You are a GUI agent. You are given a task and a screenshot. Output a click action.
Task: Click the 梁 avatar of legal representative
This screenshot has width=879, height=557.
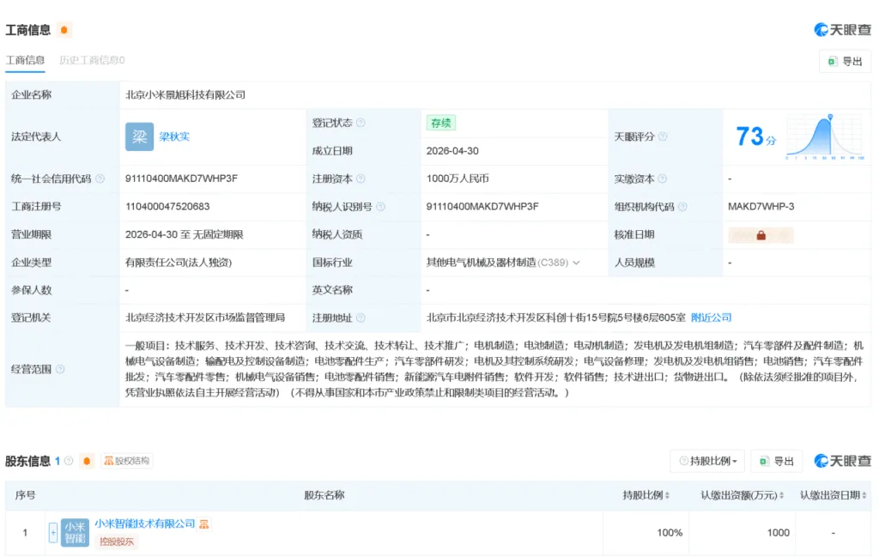(x=139, y=136)
